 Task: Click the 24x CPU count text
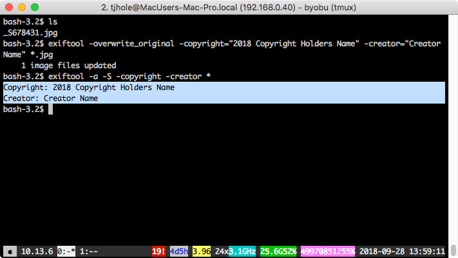pos(222,252)
